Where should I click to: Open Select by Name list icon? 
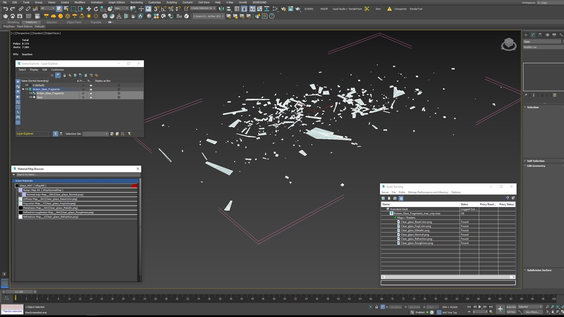66,9
